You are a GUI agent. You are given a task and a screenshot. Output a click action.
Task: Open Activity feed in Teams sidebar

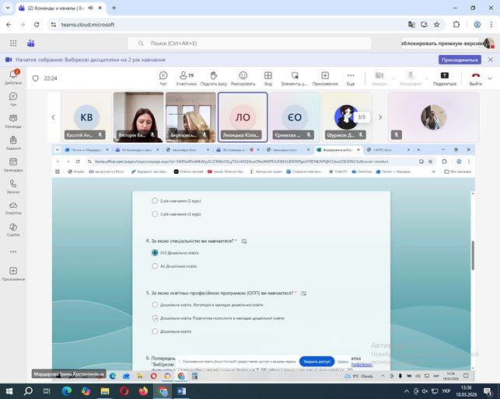[13, 76]
